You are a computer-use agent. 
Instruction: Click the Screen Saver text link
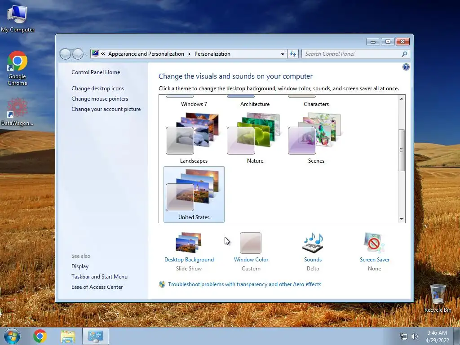pos(375,260)
